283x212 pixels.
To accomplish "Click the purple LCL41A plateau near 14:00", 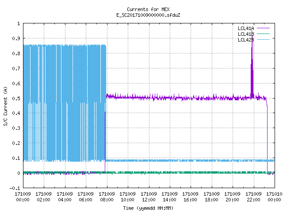I will coord(170,98).
